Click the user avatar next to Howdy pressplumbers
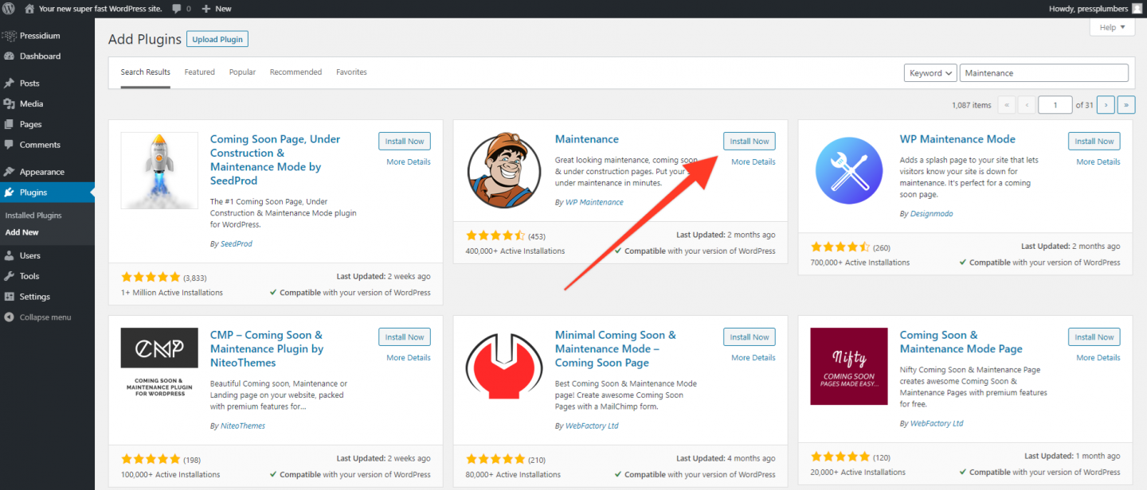 (1136, 9)
